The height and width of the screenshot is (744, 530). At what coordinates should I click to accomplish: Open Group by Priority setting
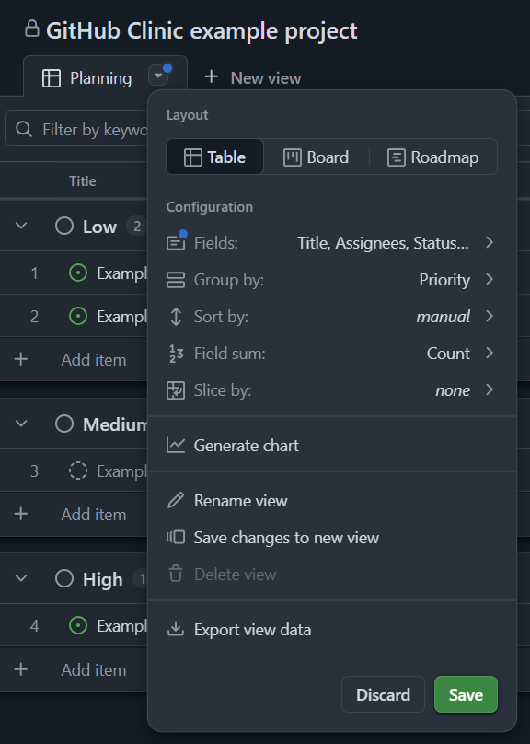click(331, 280)
